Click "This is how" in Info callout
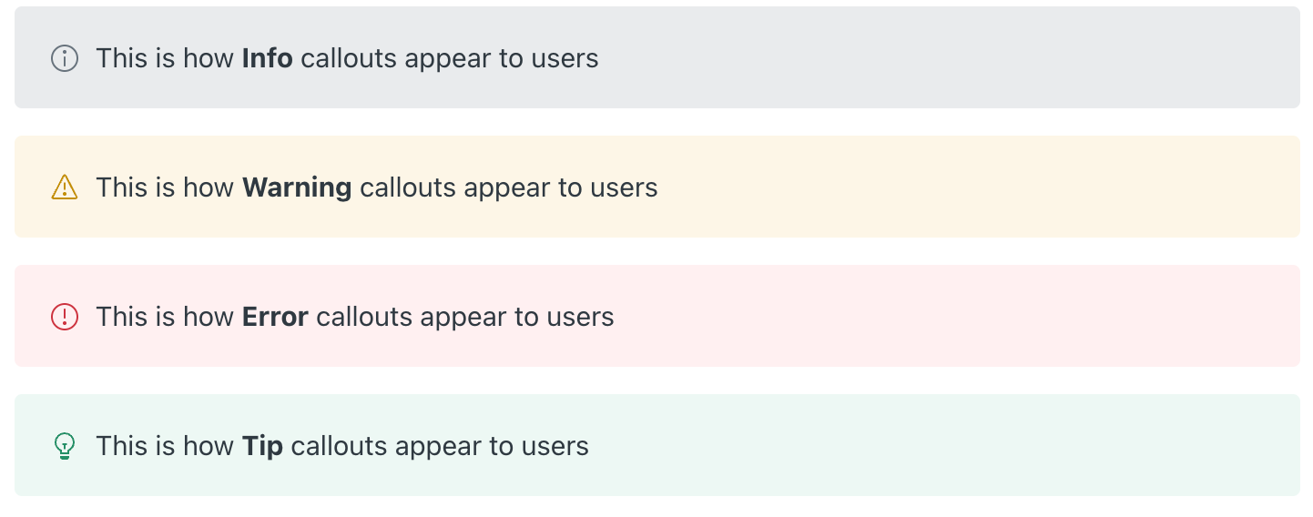1313x517 pixels. click(x=166, y=58)
